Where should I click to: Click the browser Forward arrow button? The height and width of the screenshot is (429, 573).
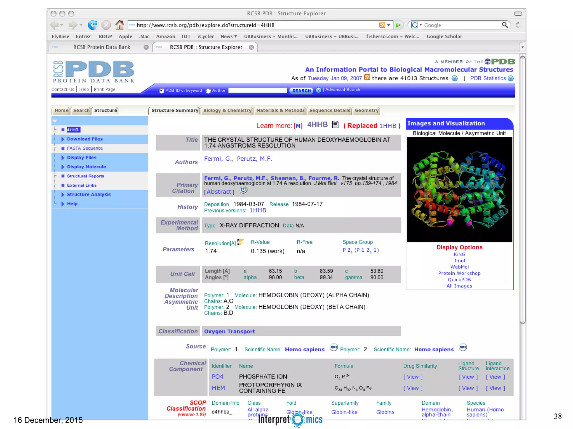click(x=73, y=25)
